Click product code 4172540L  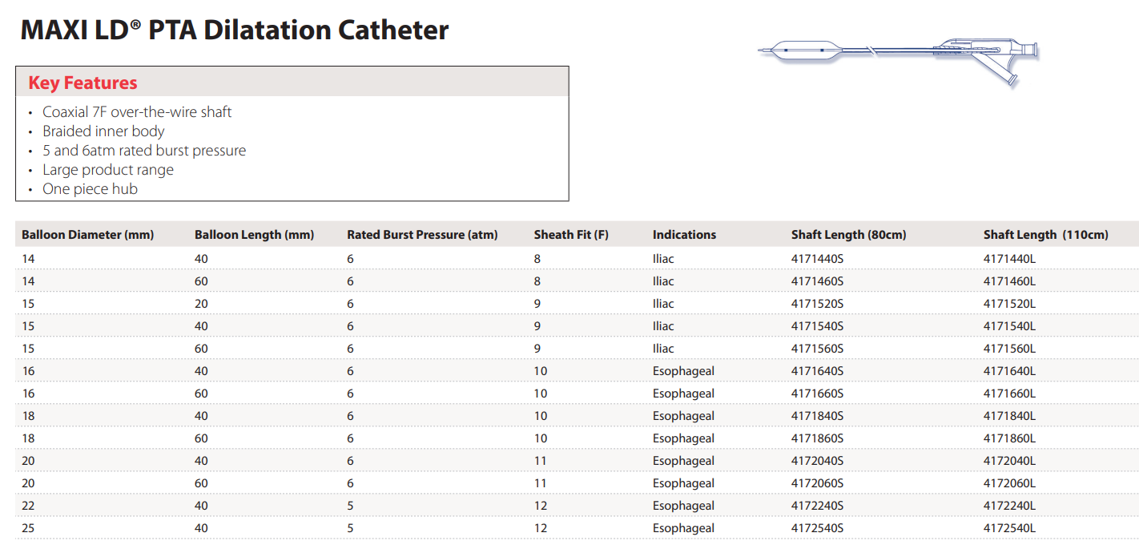(1009, 528)
